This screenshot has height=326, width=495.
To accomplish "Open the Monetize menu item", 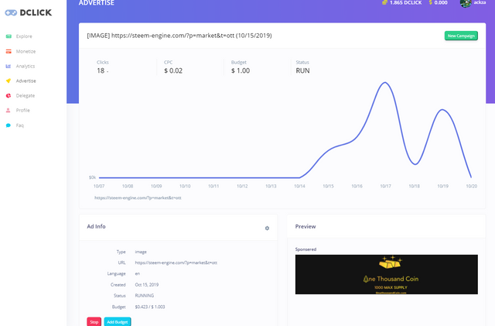I will (x=26, y=51).
